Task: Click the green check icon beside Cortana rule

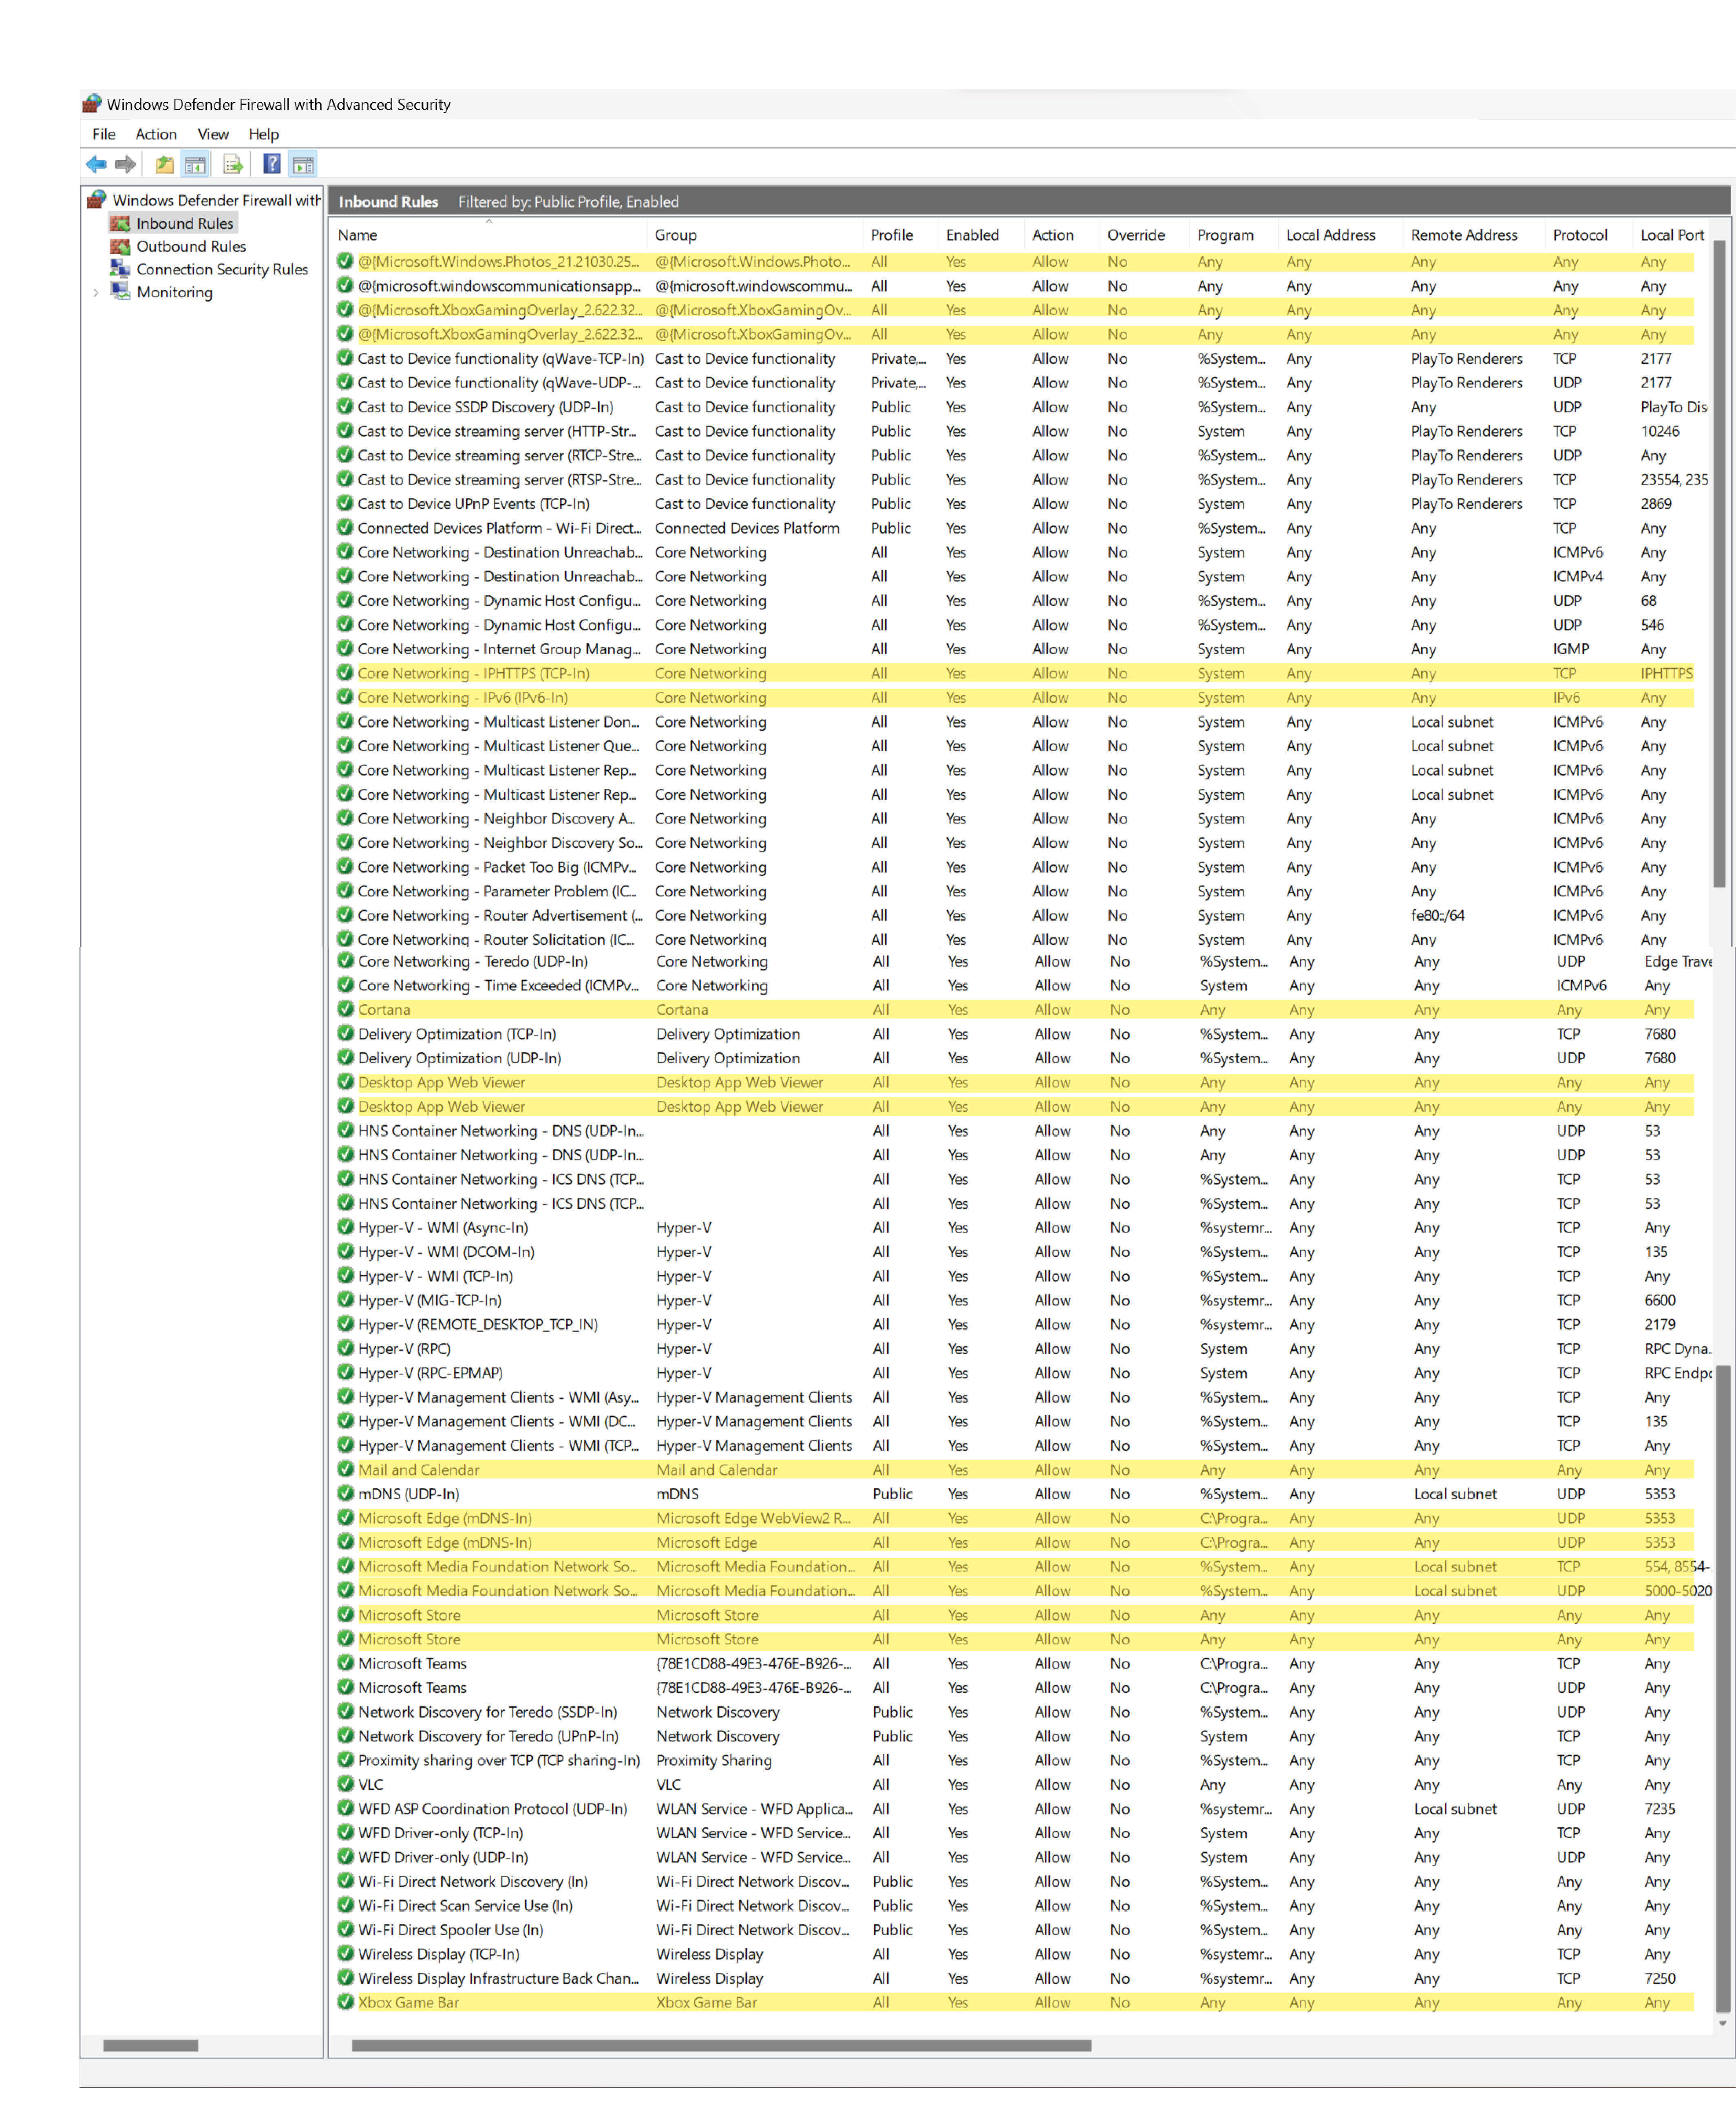Action: coord(346,1009)
